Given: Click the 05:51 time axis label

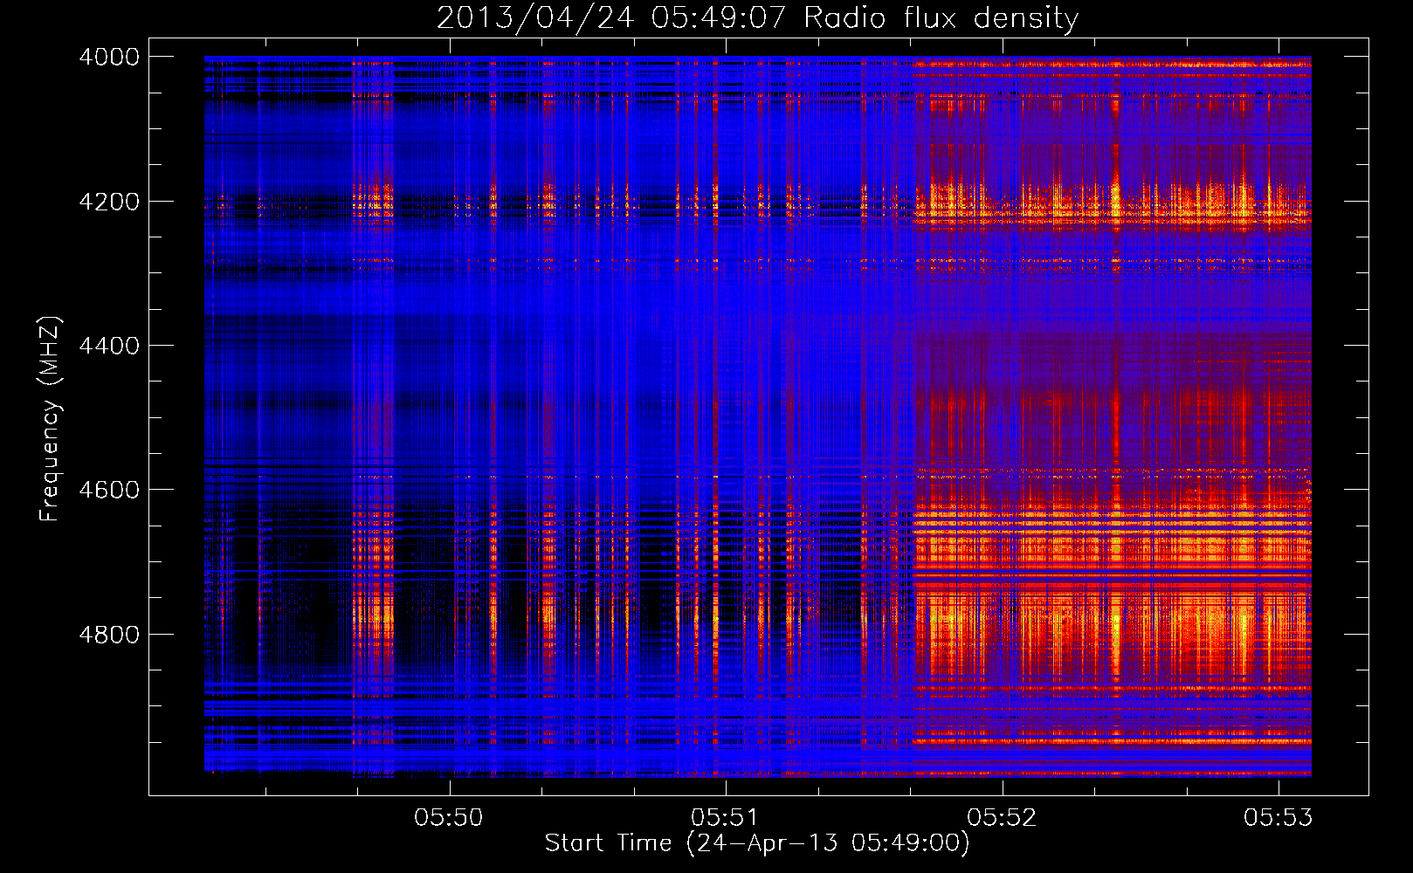Looking at the screenshot, I should pyautogui.click(x=725, y=817).
